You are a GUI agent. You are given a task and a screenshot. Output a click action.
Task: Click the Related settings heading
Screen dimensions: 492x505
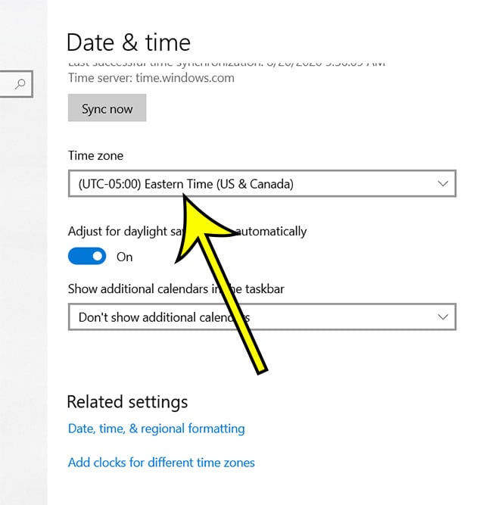click(x=127, y=401)
